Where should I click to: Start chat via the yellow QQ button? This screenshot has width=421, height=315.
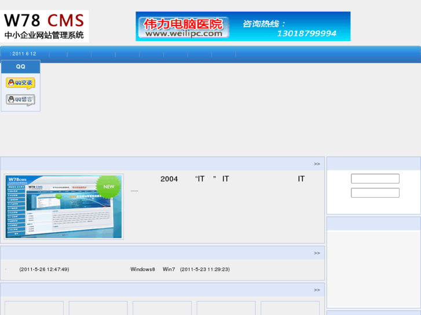[21, 83]
